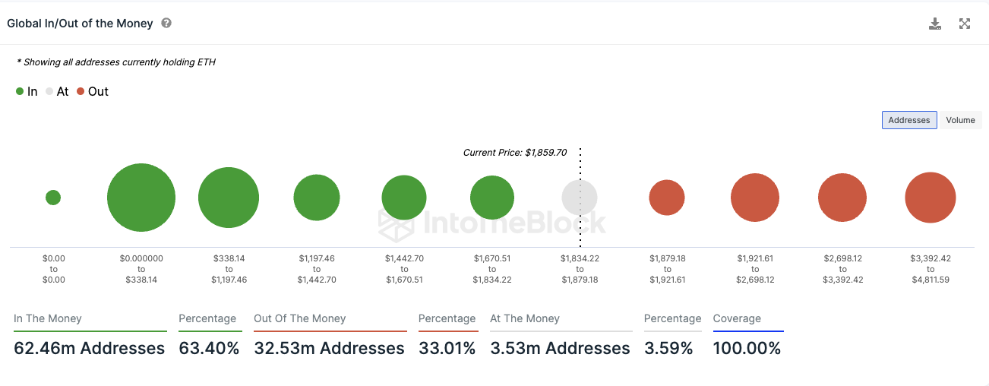Viewport: 989px width, 386px height.
Task: Select the $338.14 to $1,197.46 bubble
Action: click(x=229, y=198)
